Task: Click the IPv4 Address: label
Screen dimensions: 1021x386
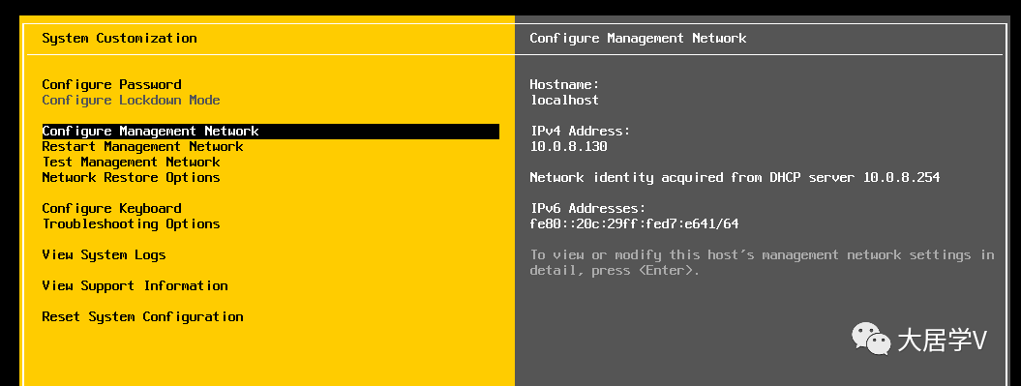Action: click(x=580, y=132)
